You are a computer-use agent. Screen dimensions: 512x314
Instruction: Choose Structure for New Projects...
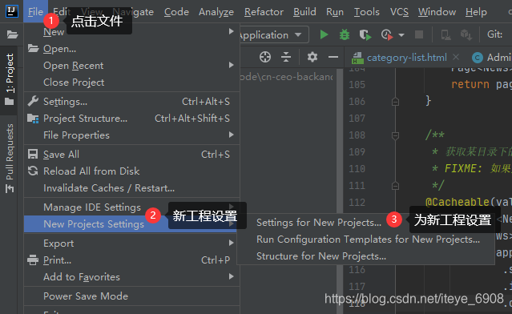coord(365,256)
